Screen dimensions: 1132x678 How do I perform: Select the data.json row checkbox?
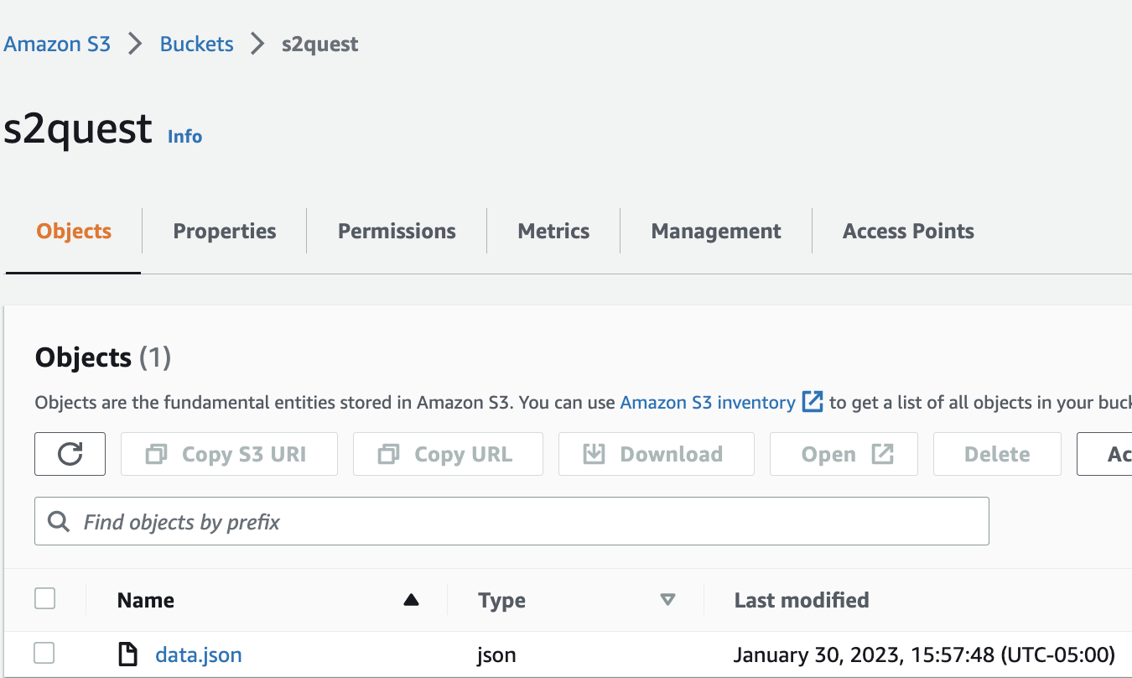(x=44, y=653)
